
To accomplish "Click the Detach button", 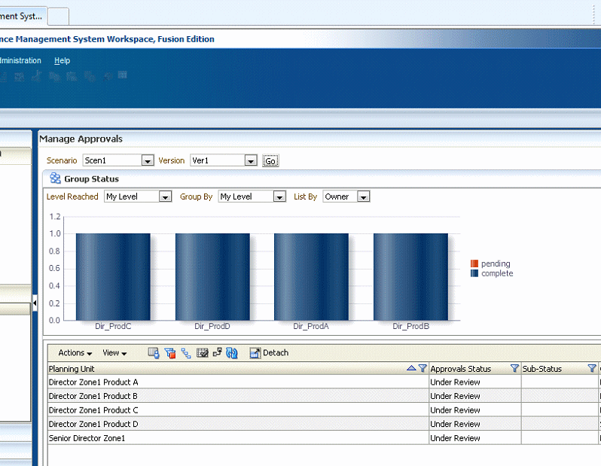I will coord(269,352).
